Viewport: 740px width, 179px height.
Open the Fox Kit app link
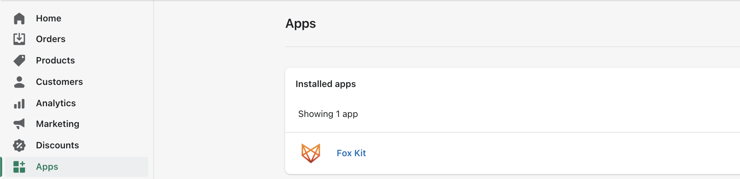click(351, 153)
